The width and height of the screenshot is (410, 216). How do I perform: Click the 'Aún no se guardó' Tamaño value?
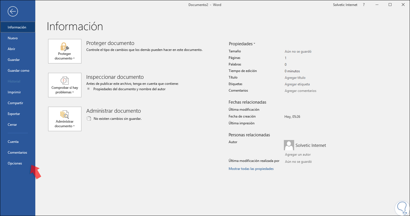pos(298,52)
